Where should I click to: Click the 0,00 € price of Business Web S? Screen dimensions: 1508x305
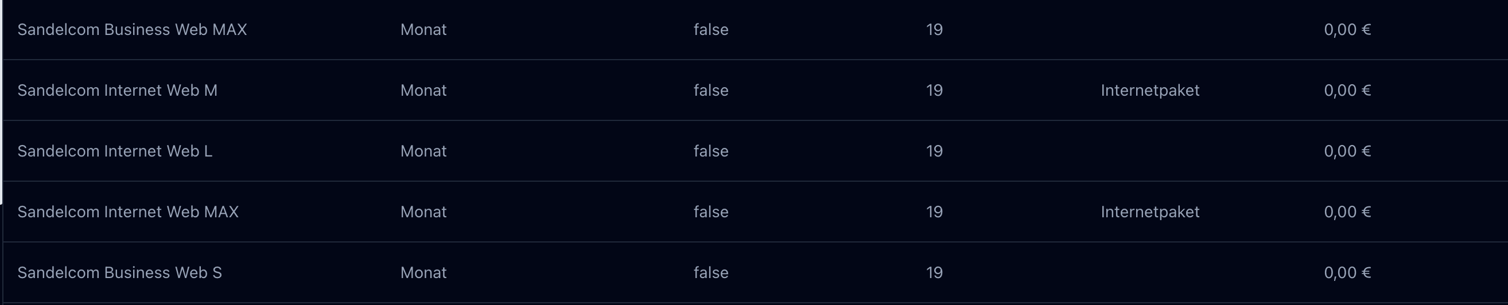tap(1347, 273)
